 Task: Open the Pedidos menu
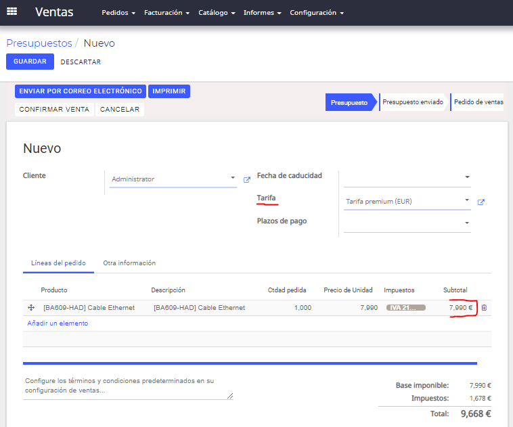(x=118, y=12)
